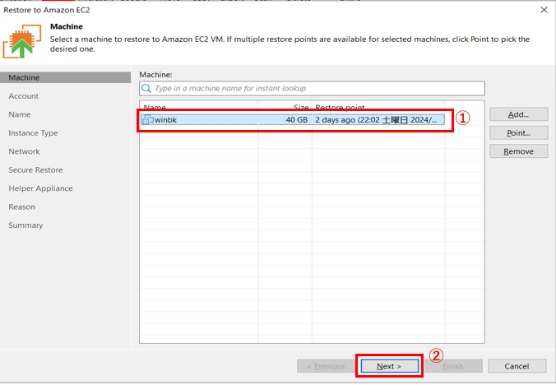Click the Remove button

[518, 151]
